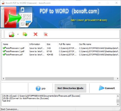Select the listoffreeware 1.pdf row

(60, 48)
